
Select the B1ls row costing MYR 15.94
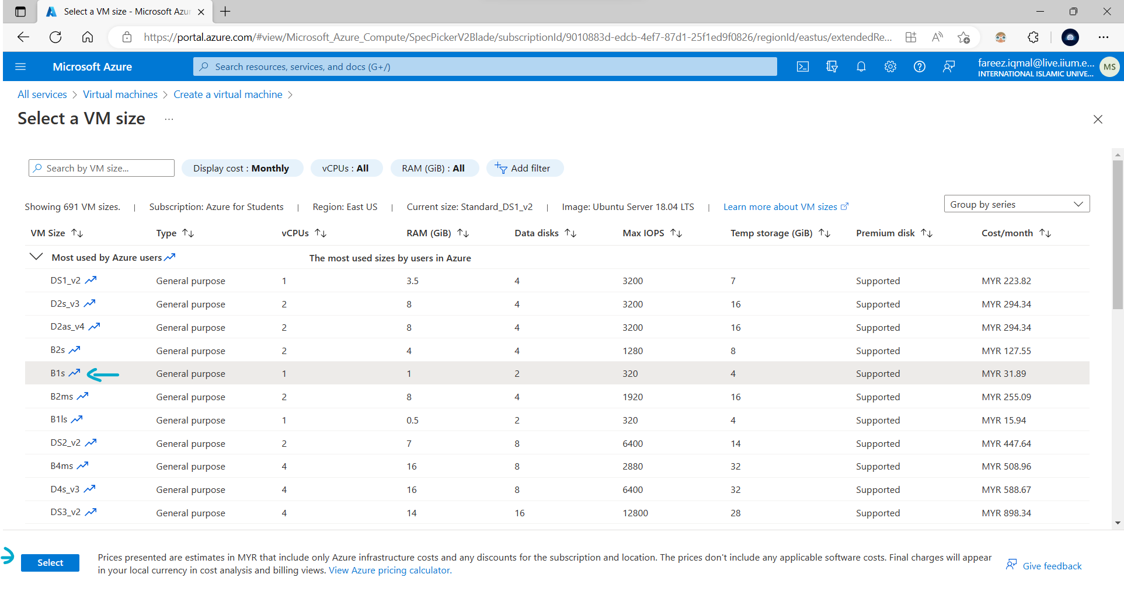tap(557, 419)
